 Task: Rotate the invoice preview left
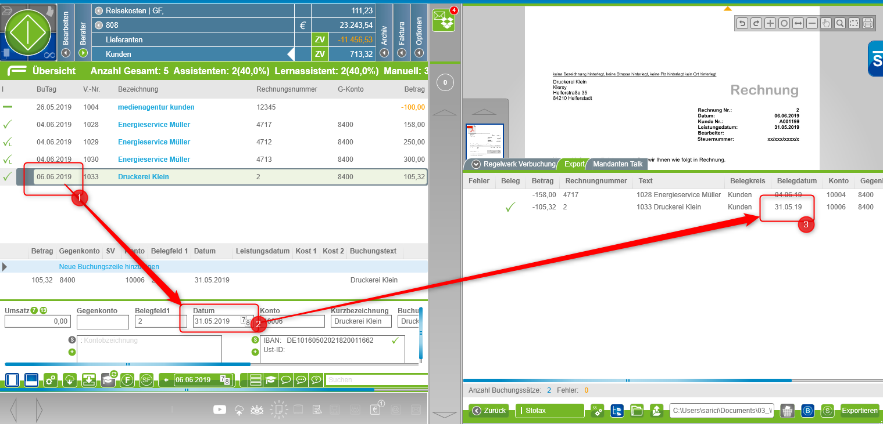742,23
